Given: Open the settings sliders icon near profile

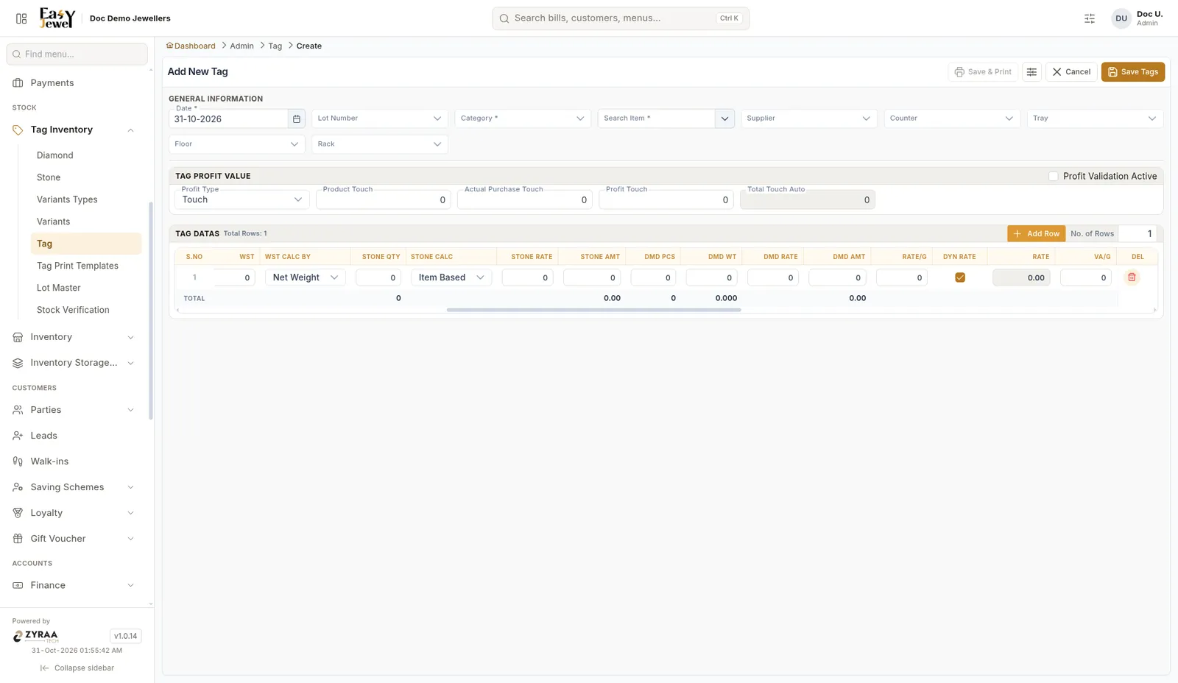Looking at the screenshot, I should [1090, 18].
